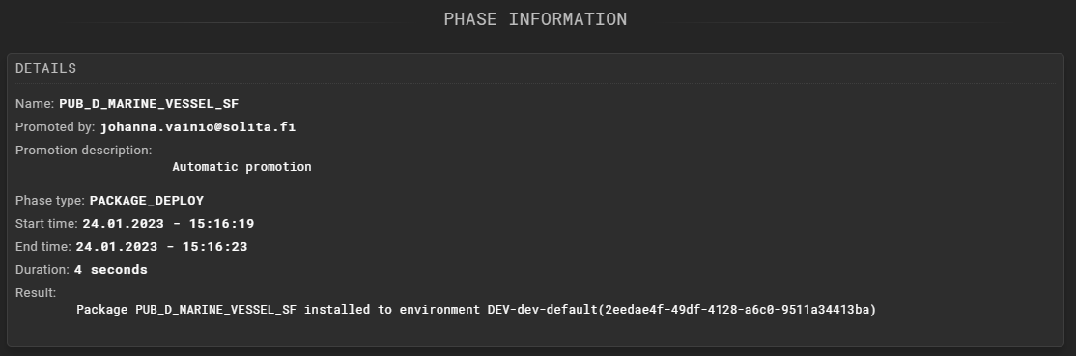Viewport: 1076px width, 356px height.
Task: Click the package installed result message
Action: tap(476, 310)
